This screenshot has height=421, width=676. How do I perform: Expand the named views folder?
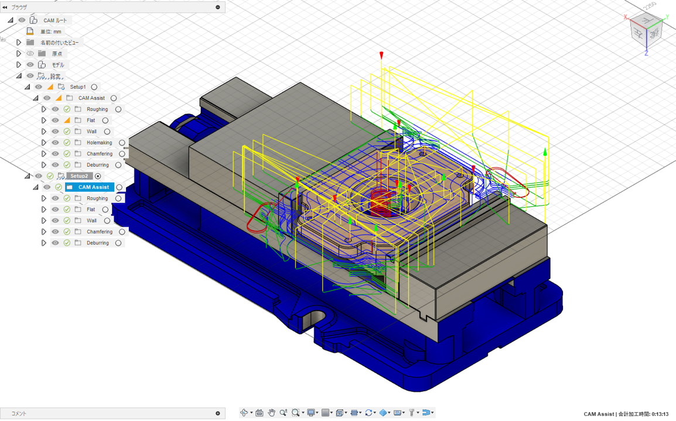(x=19, y=42)
